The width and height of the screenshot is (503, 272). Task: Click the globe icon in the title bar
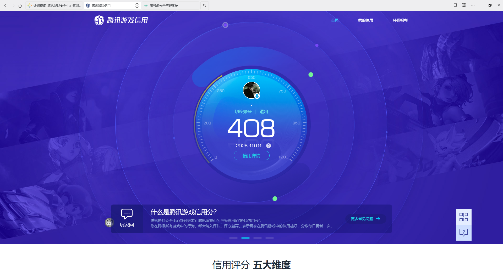[464, 5]
